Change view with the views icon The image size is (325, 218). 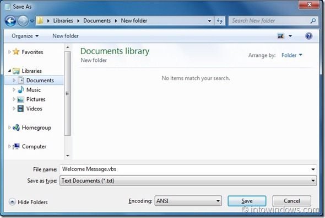coord(280,36)
